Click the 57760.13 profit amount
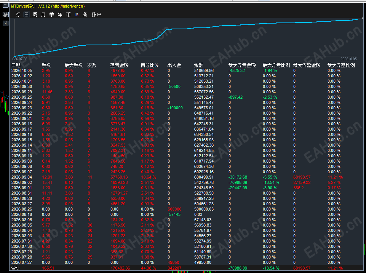Screen dimensions: 366x273 pos(119,177)
